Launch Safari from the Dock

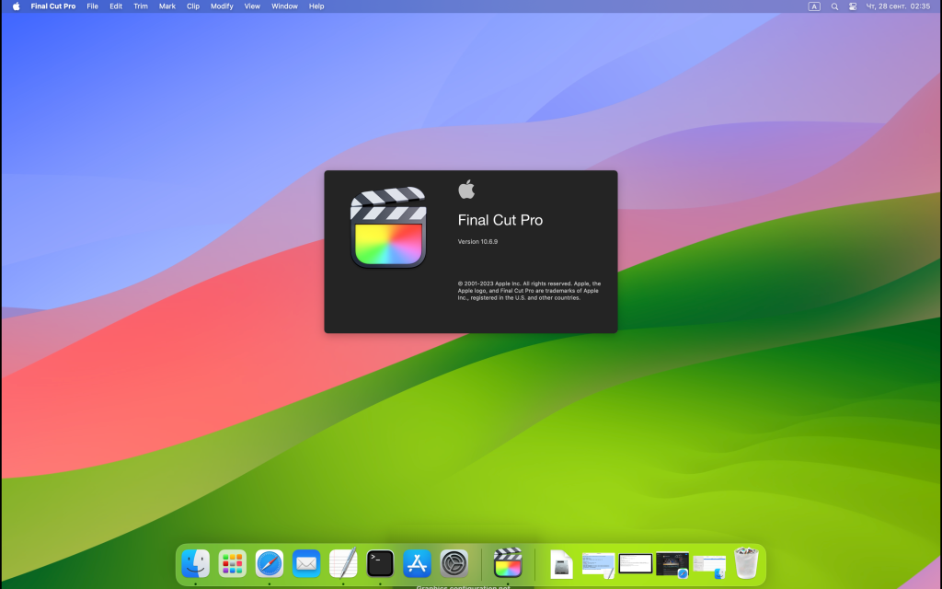click(270, 564)
